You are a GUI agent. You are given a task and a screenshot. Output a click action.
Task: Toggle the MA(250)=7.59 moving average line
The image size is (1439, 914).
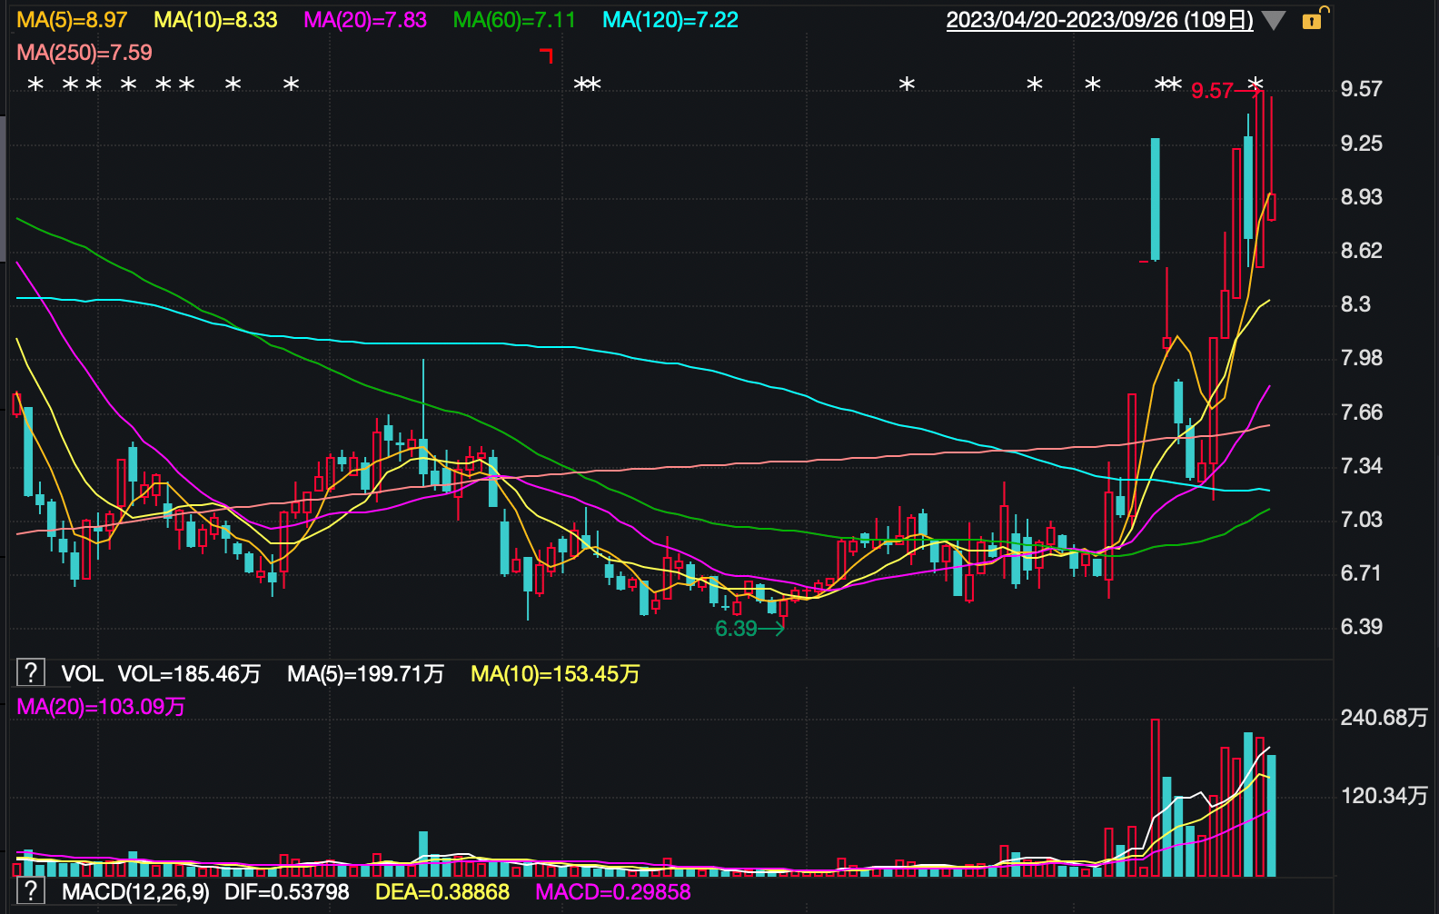84,53
